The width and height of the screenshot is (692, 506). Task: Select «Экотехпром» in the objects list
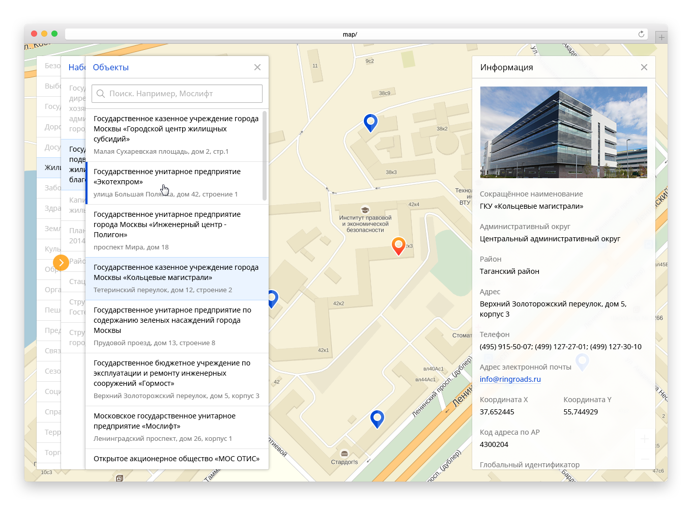pos(177,183)
